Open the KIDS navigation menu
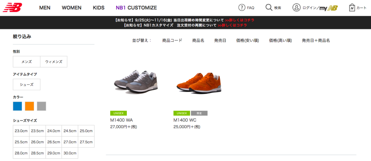Image resolution: width=371 pixels, height=161 pixels. coord(99,8)
